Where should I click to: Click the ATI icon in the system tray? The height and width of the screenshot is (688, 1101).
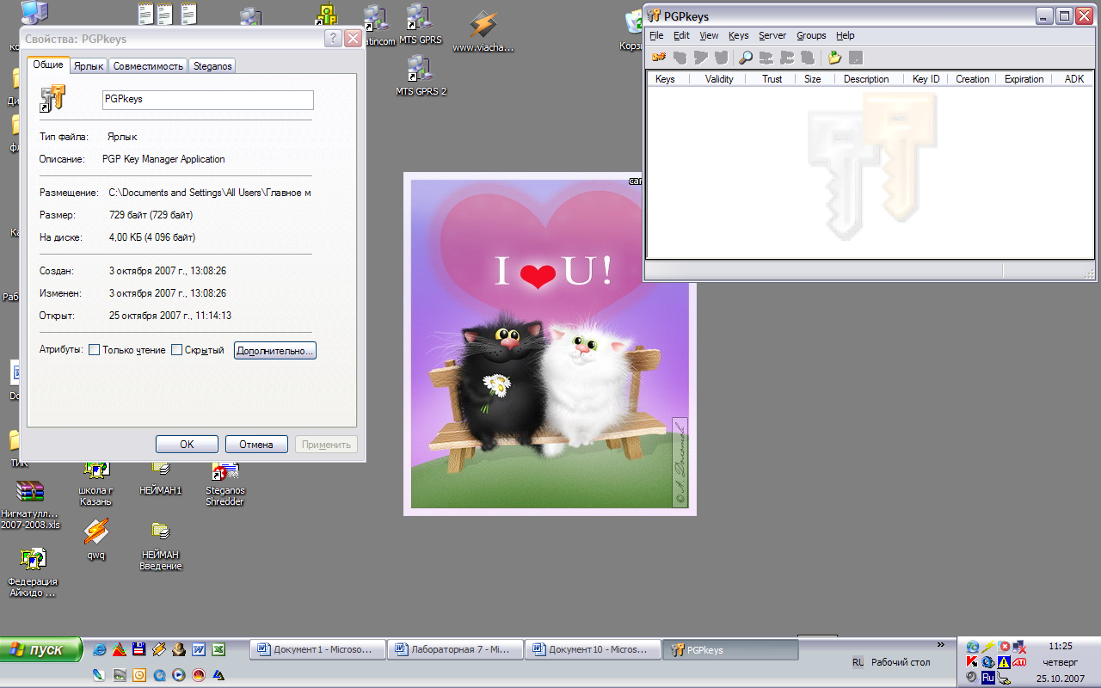pos(1019,662)
